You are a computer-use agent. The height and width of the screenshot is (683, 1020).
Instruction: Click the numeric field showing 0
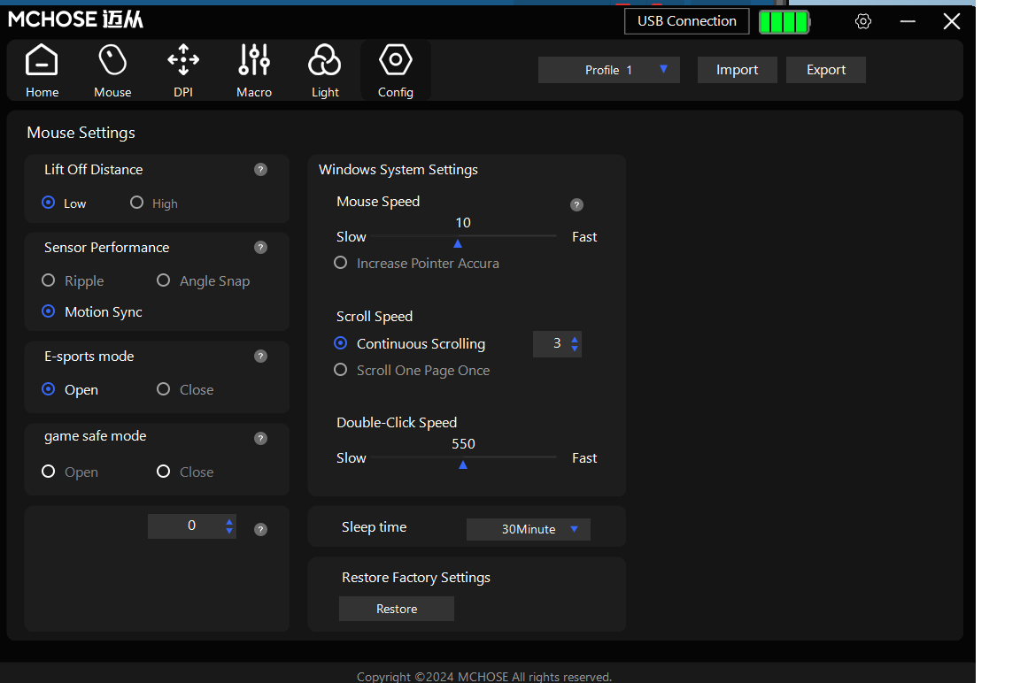tap(191, 526)
